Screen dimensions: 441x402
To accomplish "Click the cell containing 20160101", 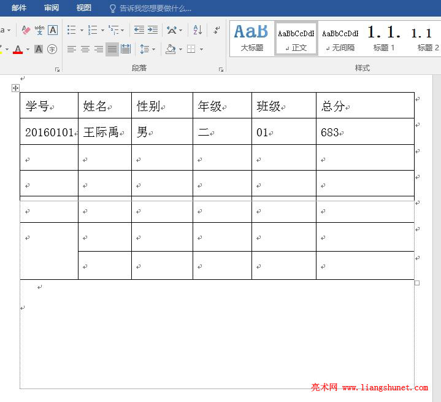I will pyautogui.click(x=49, y=131).
